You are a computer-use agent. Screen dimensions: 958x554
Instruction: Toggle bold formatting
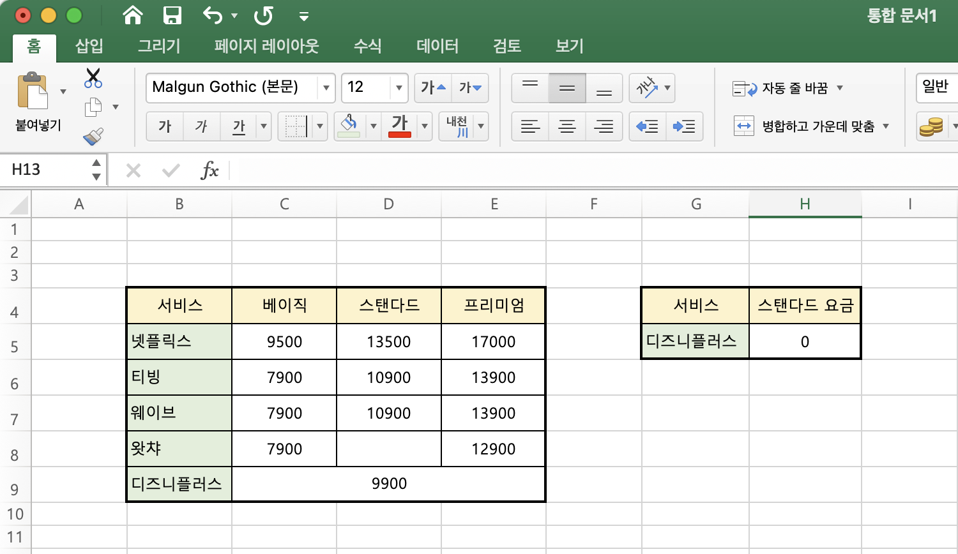(x=165, y=126)
